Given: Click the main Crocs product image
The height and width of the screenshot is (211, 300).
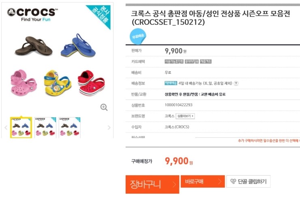Looking at the screenshot, I should tap(57, 61).
